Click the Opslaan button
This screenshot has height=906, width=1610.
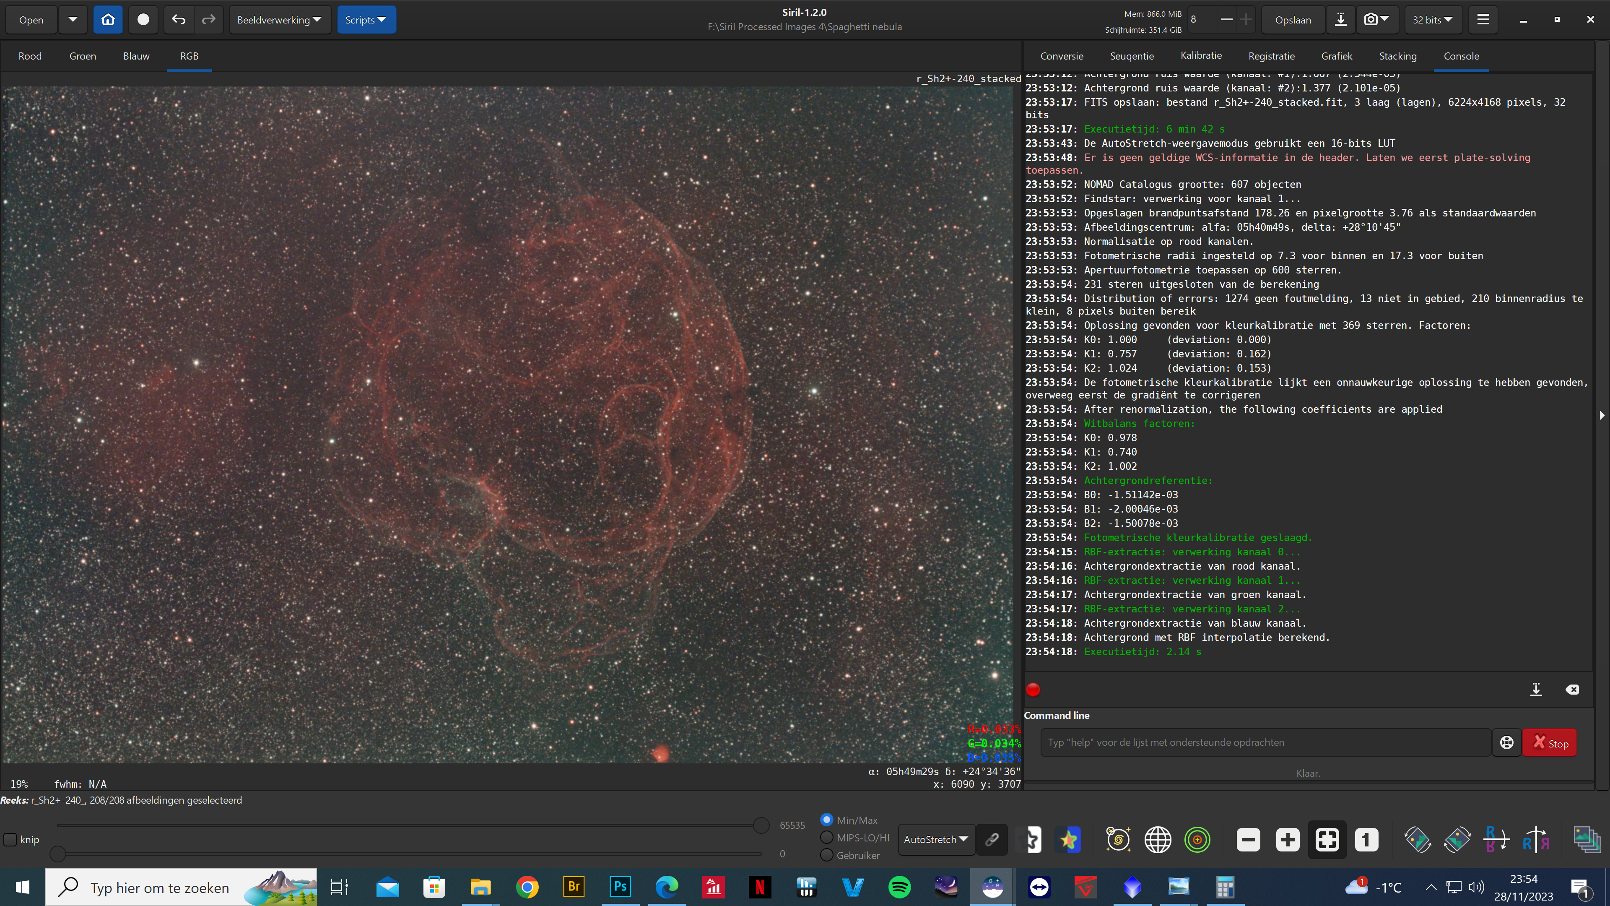(x=1293, y=20)
